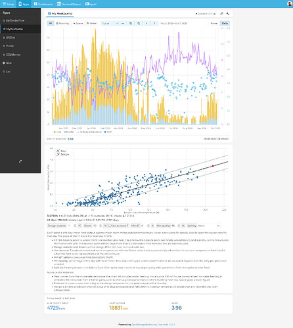Open the Dashboards navigation item
The image size is (293, 328).
click(43, 4)
